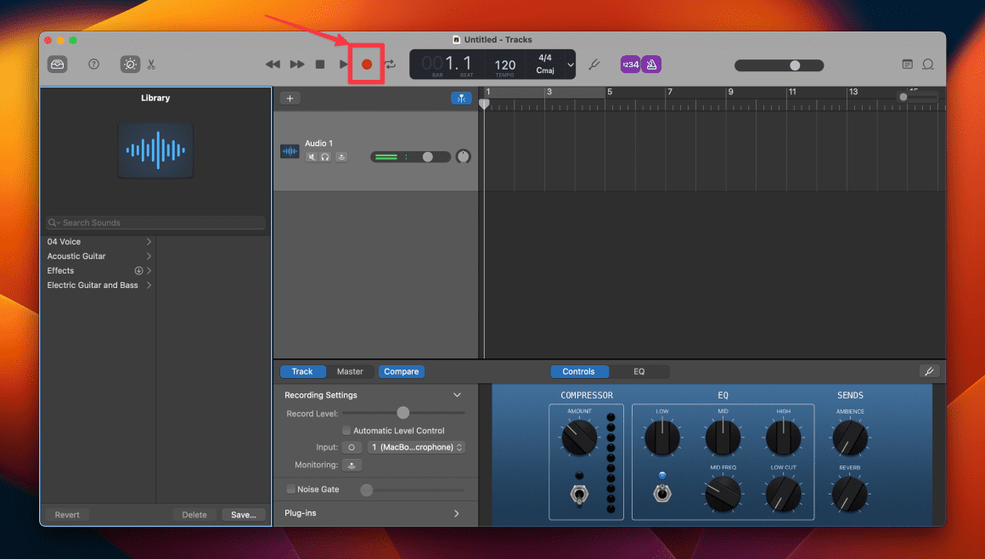
Task: Enable headphone monitoring on Audio 1
Action: coord(324,156)
